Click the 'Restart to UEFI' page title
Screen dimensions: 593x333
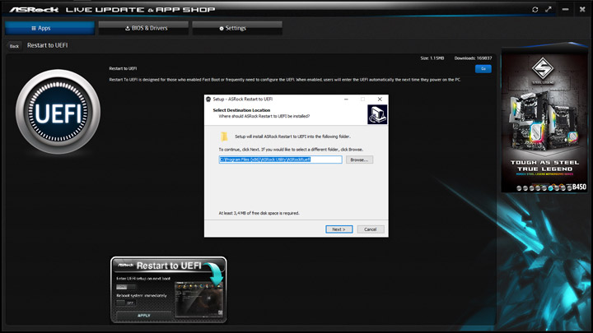pyautogui.click(x=47, y=45)
